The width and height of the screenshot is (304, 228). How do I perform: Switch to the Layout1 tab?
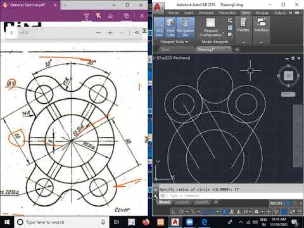pos(182,202)
